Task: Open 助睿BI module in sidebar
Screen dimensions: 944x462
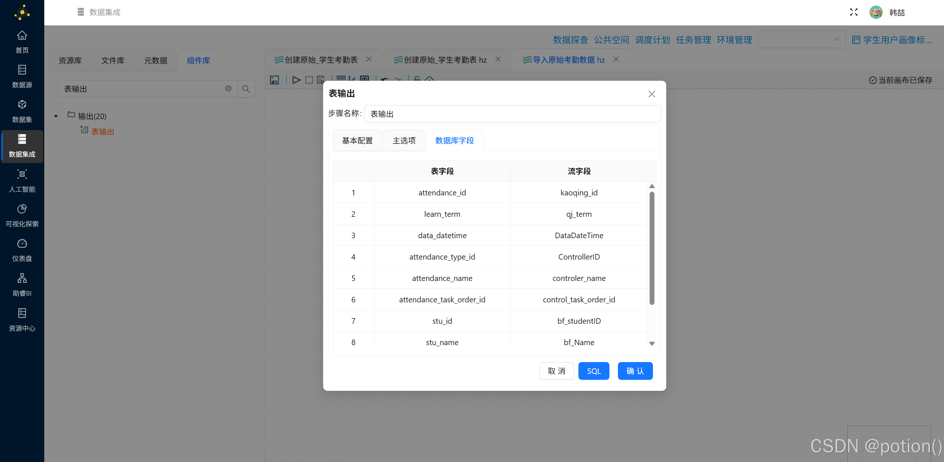Action: click(22, 285)
